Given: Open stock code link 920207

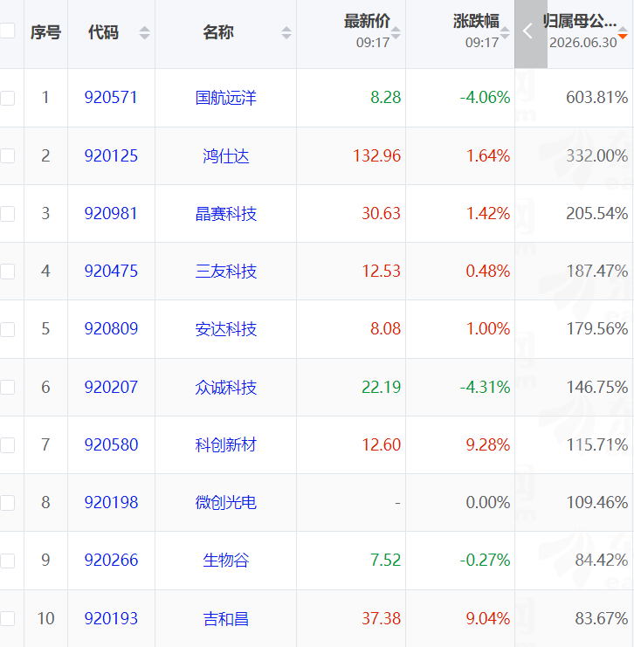Looking at the screenshot, I should click(x=111, y=387).
